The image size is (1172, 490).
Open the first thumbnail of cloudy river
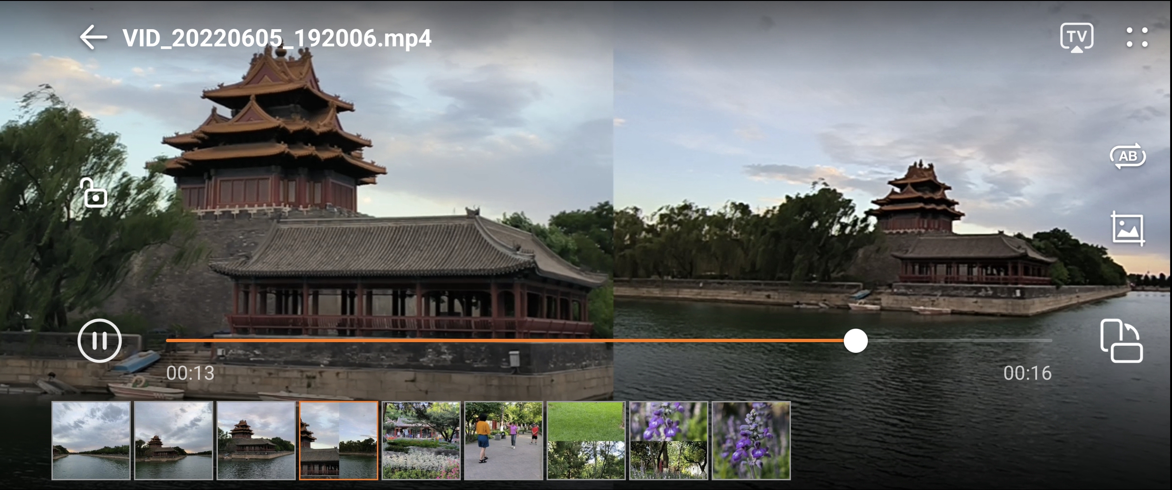(91, 440)
